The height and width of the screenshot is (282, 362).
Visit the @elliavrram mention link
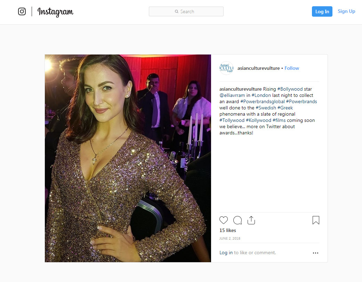232,95
